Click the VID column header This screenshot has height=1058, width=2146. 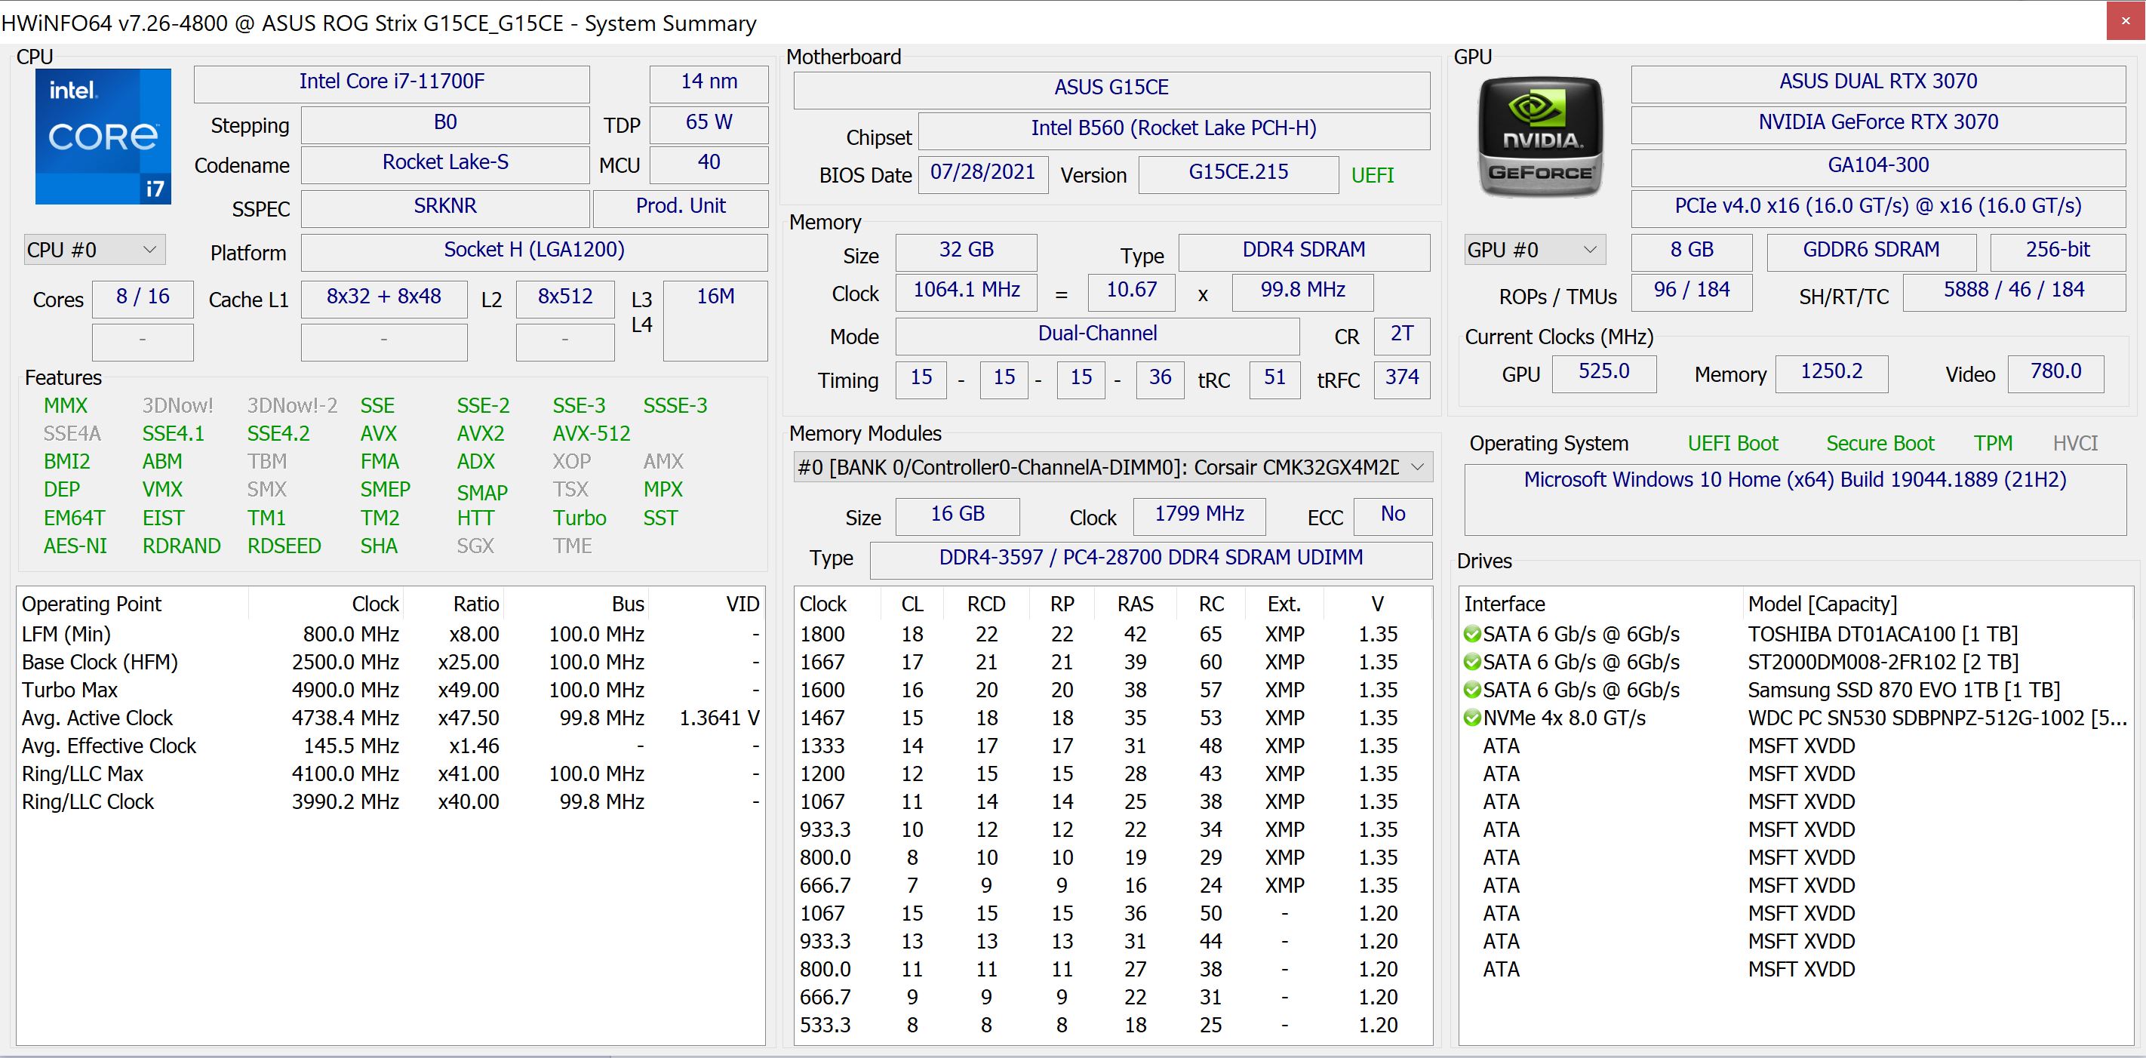(706, 604)
